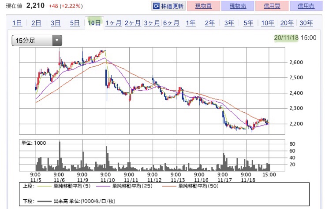
Task: Click the orange line swatch for MA(50)
Action: 169,187
